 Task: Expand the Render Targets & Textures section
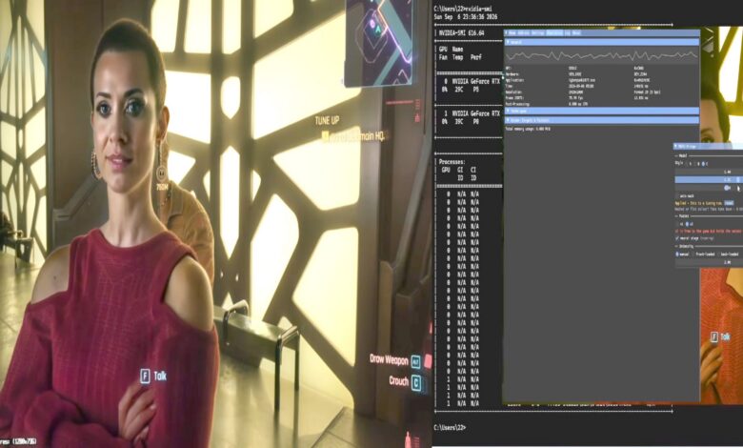(602, 120)
